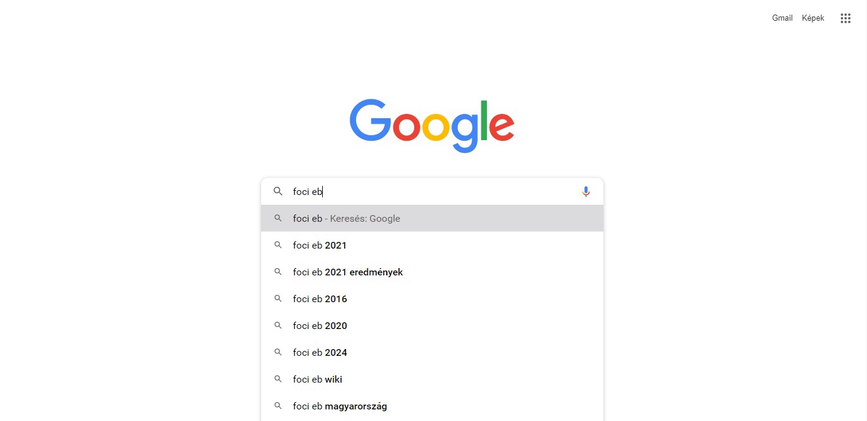Select the 'foci eb wiki' suggestion

[x=432, y=379]
